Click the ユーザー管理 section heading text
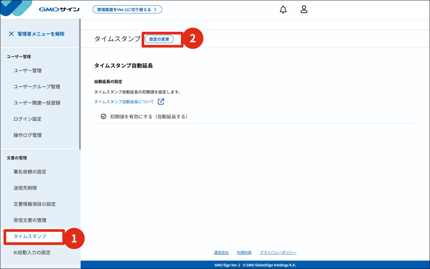The width and height of the screenshot is (430, 269). pos(19,57)
